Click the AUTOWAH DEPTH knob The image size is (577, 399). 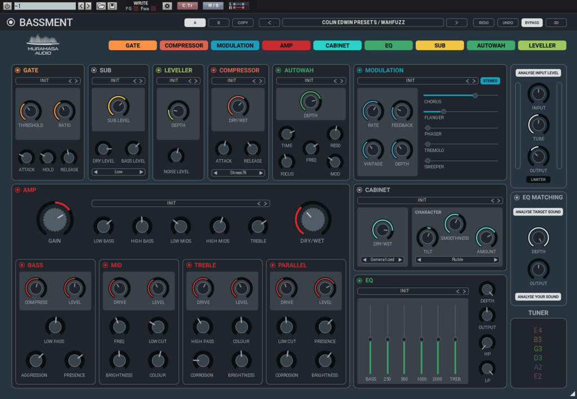(x=310, y=101)
